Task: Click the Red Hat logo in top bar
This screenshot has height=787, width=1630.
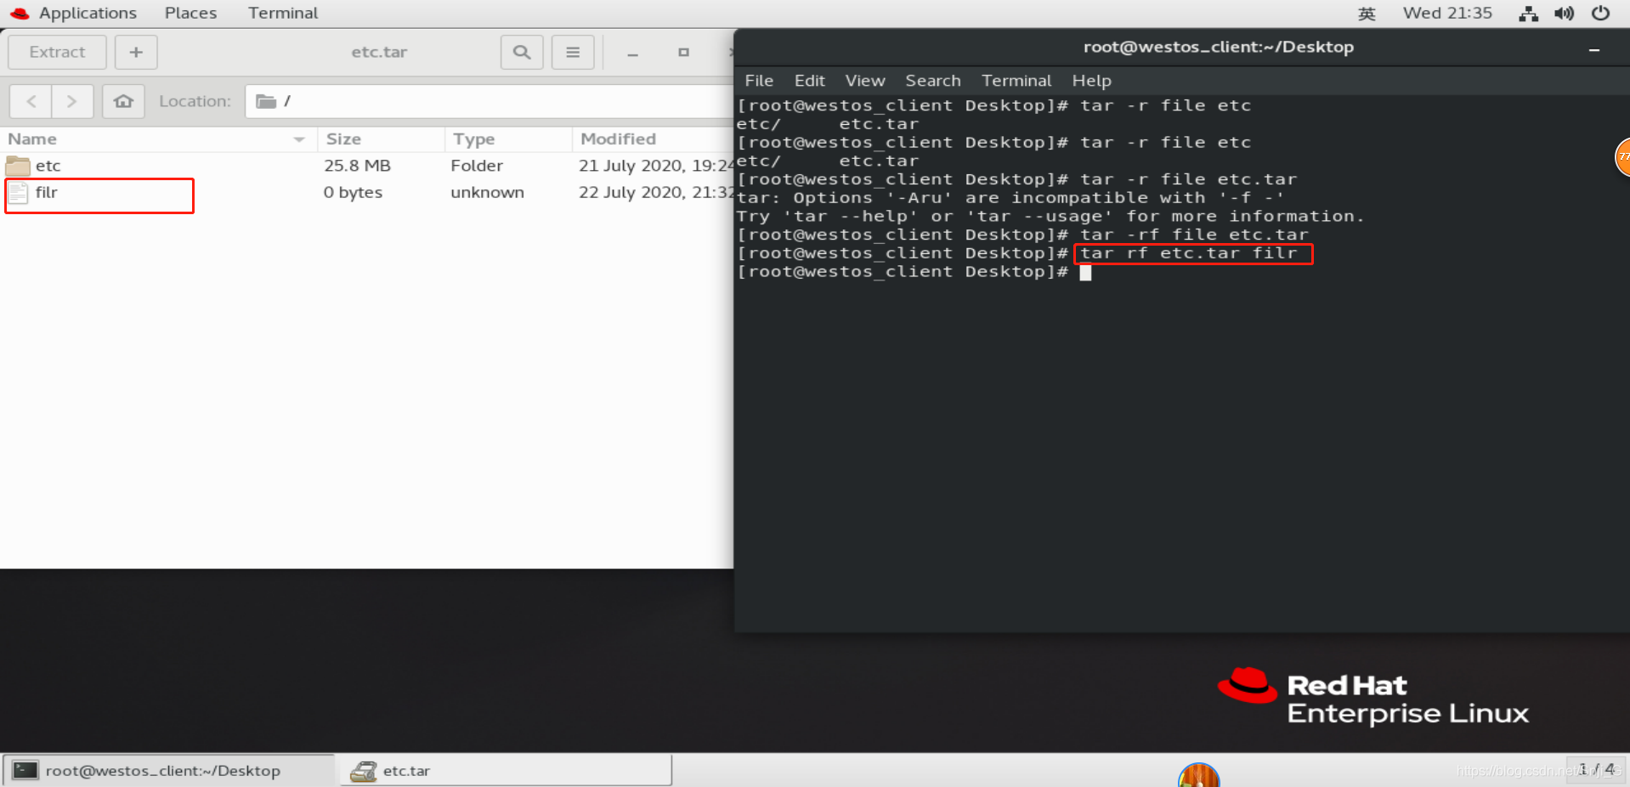Action: pos(20,13)
